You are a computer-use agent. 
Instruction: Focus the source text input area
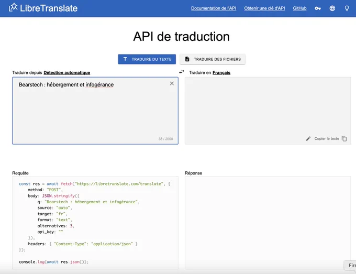[x=95, y=111]
